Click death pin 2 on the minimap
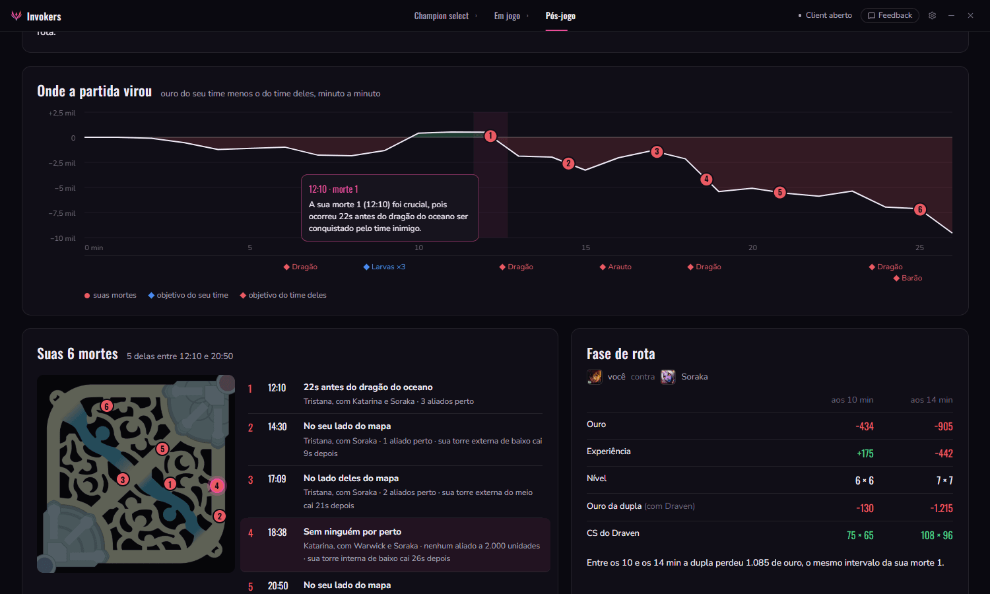Viewport: 990px width, 594px height. 220,516
